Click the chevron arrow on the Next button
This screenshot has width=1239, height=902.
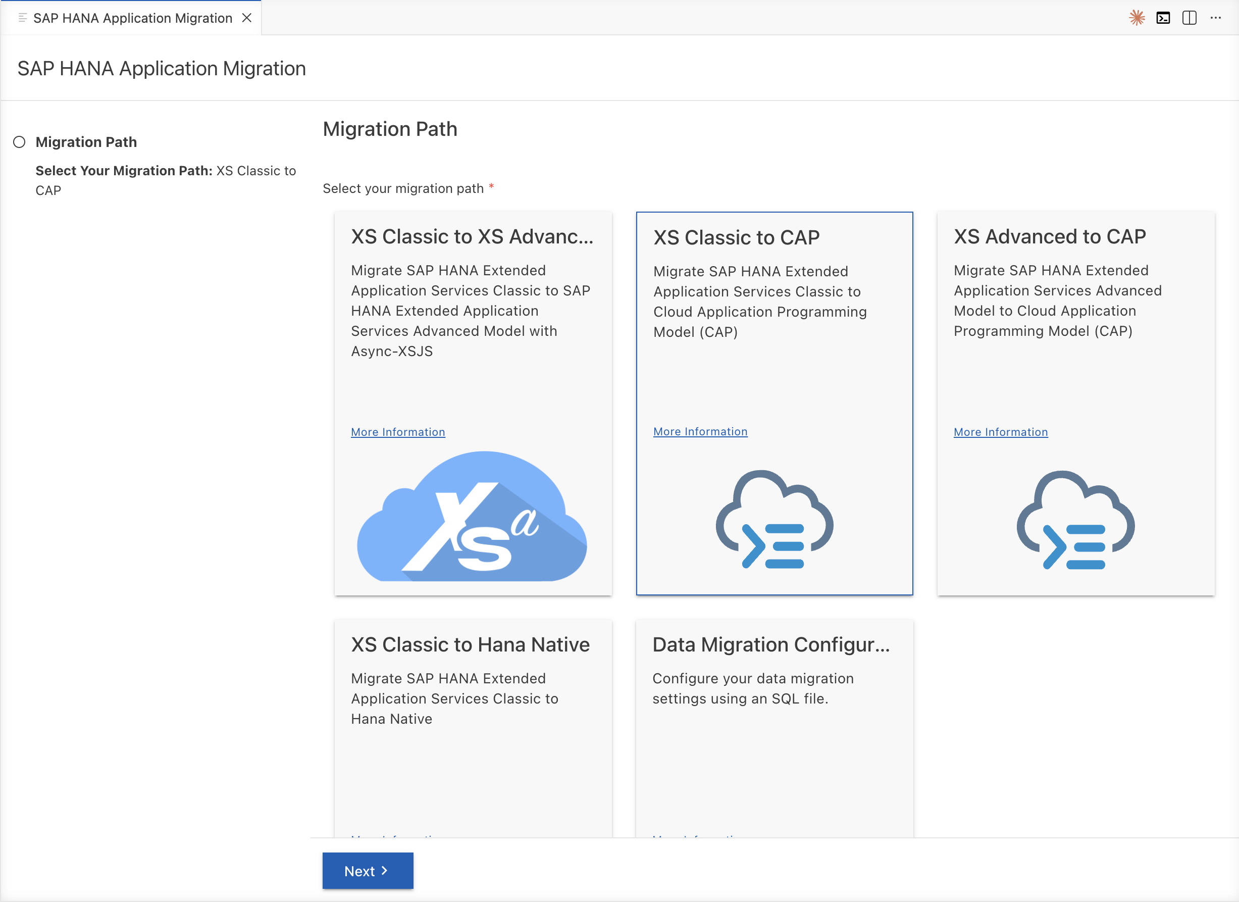point(385,871)
